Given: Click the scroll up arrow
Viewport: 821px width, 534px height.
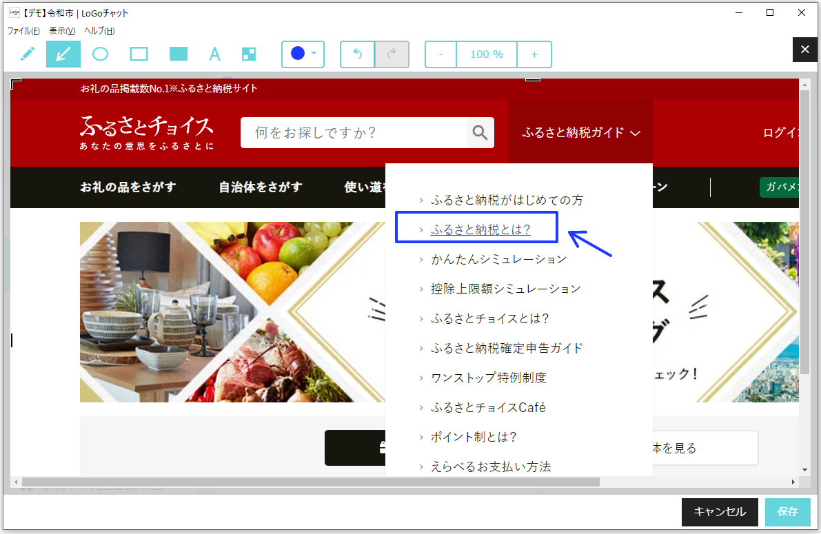Looking at the screenshot, I should coord(804,84).
